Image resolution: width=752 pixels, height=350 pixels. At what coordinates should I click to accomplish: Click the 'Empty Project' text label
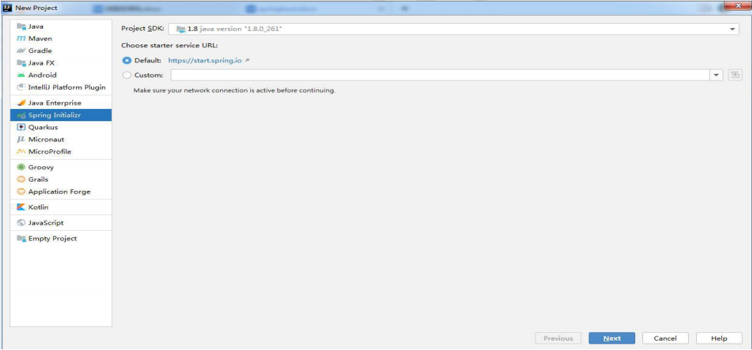(52, 238)
